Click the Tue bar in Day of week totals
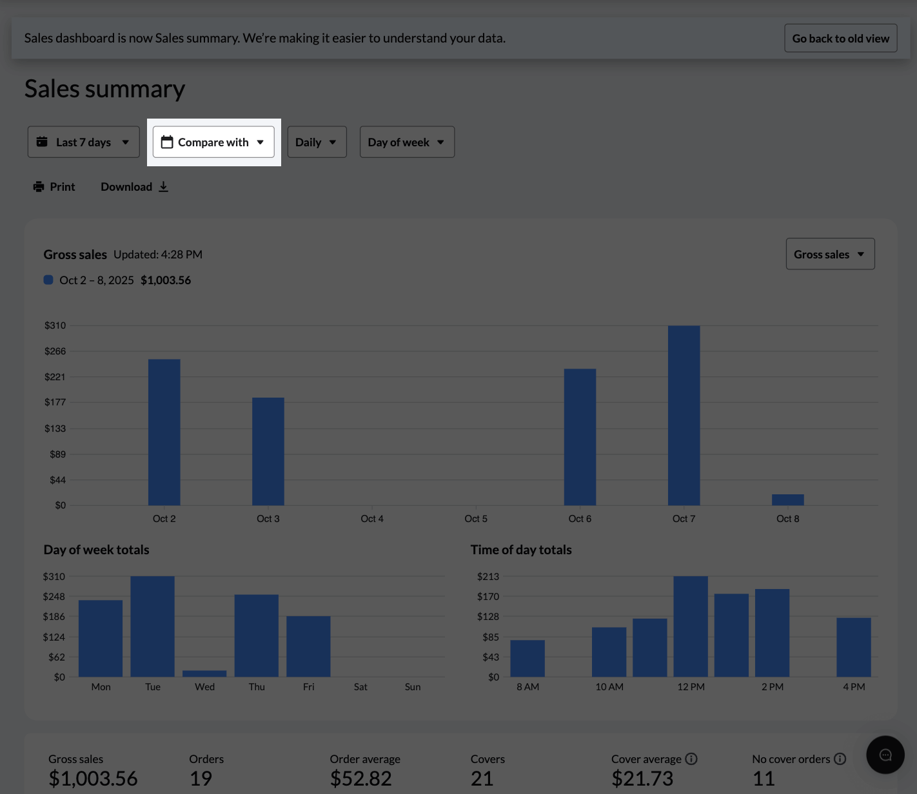 153,626
